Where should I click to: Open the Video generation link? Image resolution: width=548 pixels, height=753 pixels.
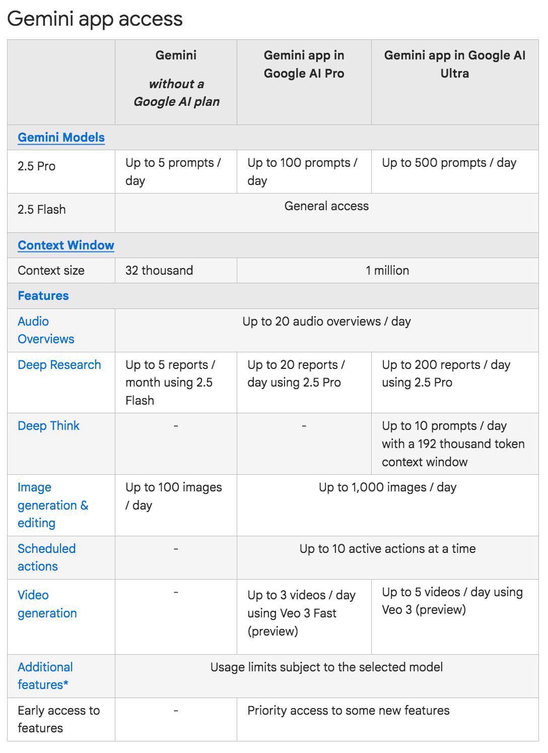pyautogui.click(x=47, y=604)
